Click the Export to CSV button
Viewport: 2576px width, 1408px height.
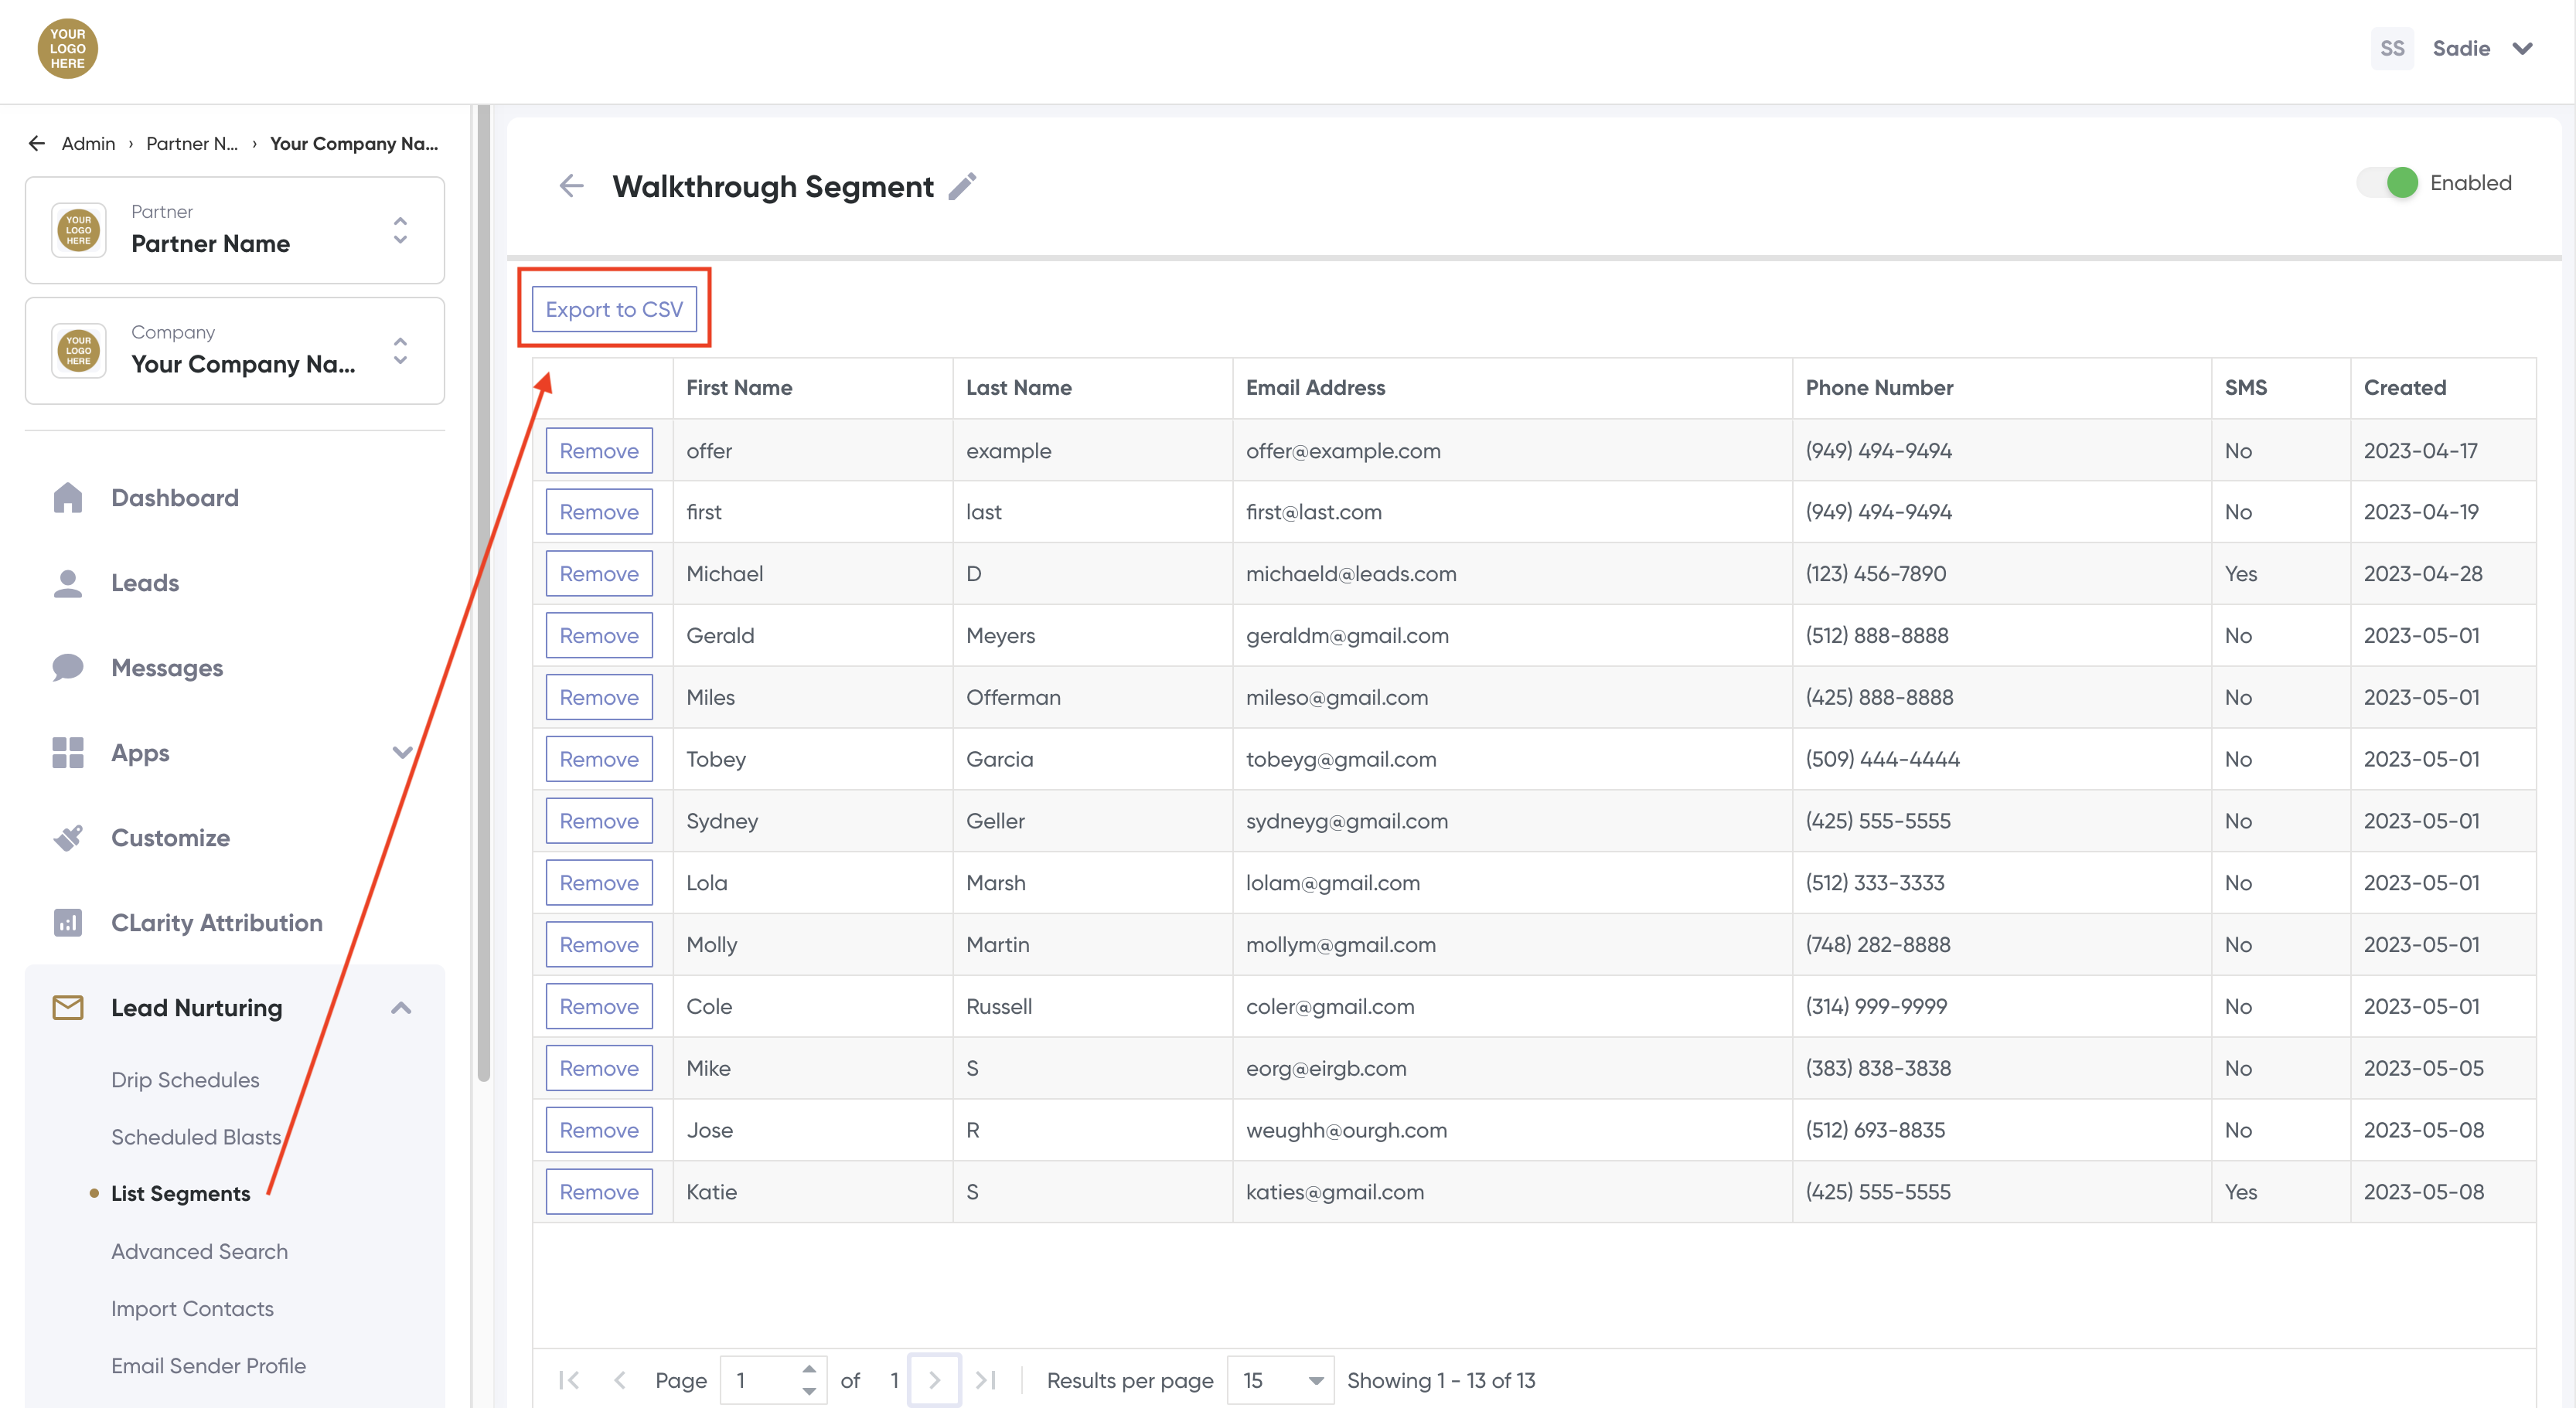614,309
